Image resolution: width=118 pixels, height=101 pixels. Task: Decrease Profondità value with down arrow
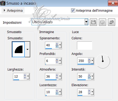57,62
